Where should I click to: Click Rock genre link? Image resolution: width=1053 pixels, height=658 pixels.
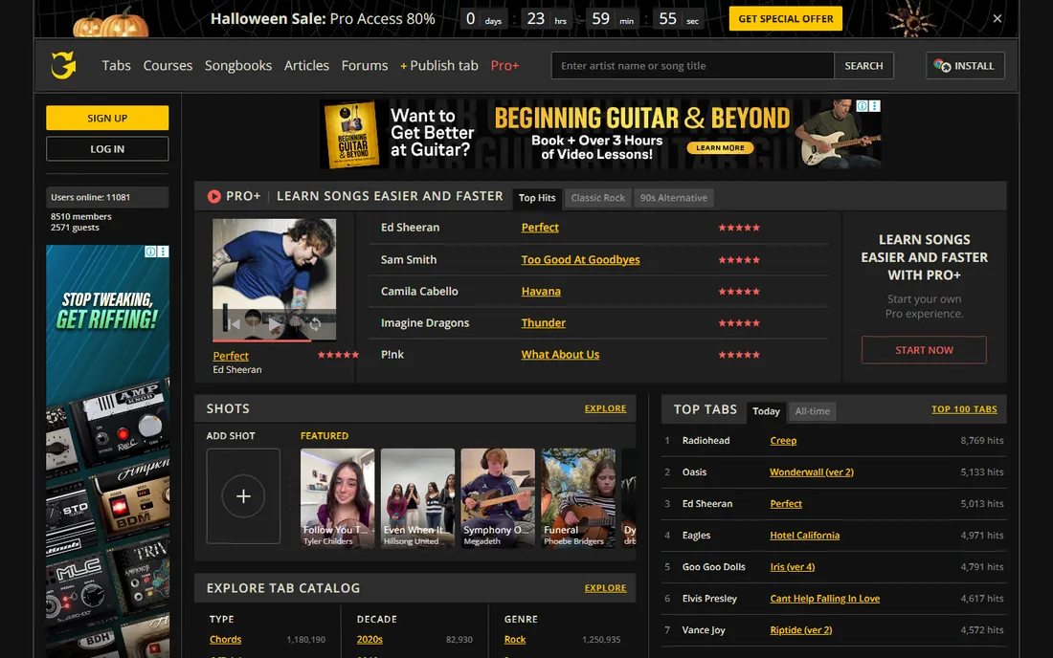pyautogui.click(x=515, y=639)
